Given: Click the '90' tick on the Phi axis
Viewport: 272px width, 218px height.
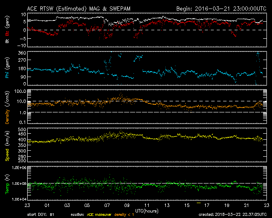Looking at the screenshot, I should [23, 77].
